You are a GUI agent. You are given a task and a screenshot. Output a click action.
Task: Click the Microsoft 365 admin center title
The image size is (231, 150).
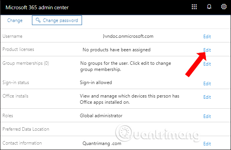[37, 7]
